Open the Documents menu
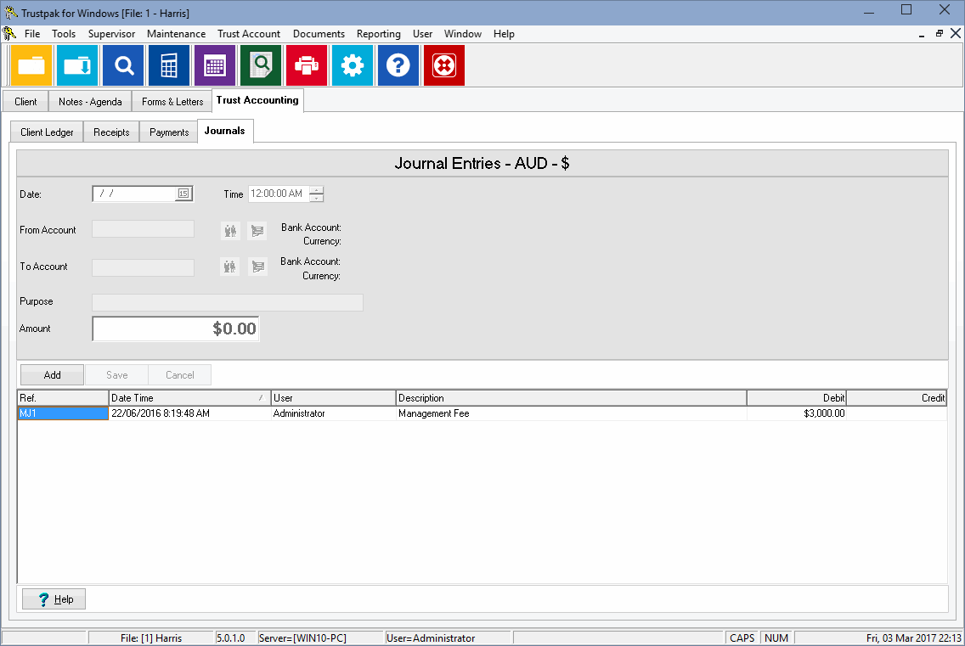 319,34
